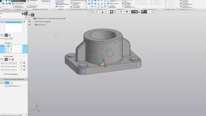Screen dimensions: 206x116
Task: Collapse the root 'Сборка' tree node
Action: (x=33, y=18)
